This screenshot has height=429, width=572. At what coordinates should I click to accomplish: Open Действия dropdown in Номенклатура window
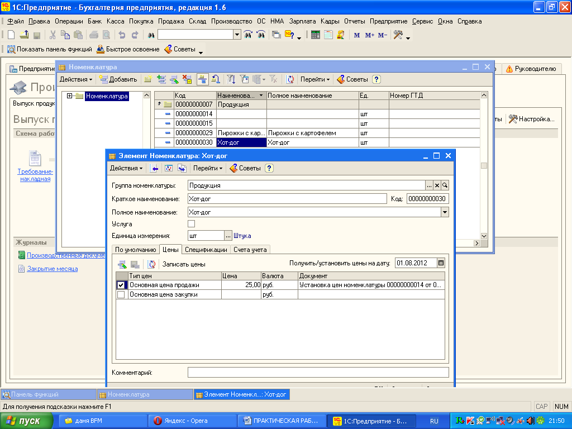click(75, 79)
